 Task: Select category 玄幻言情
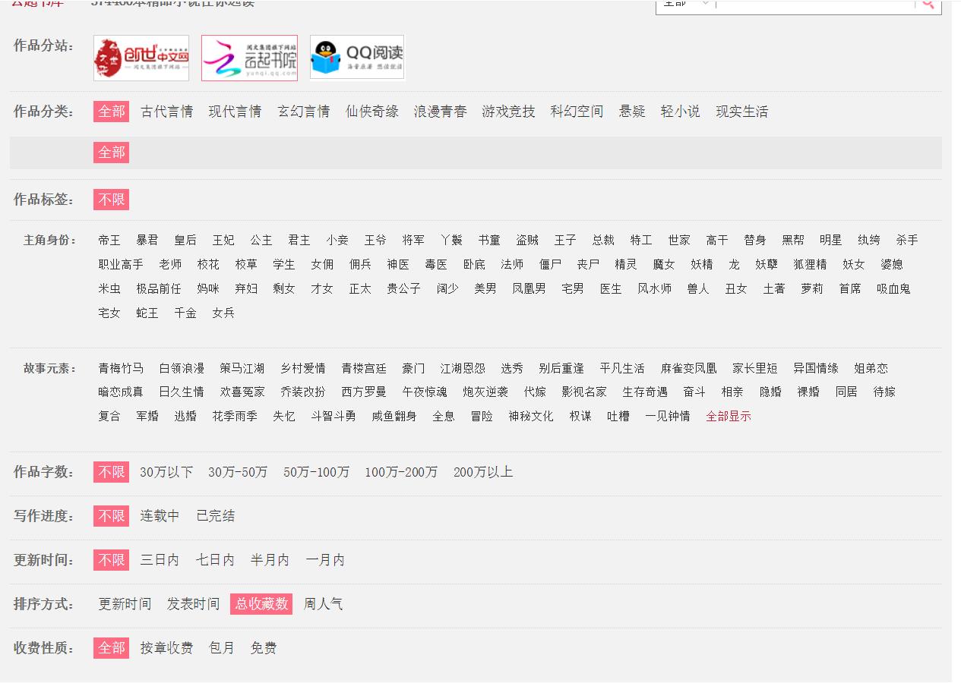pyautogui.click(x=304, y=112)
